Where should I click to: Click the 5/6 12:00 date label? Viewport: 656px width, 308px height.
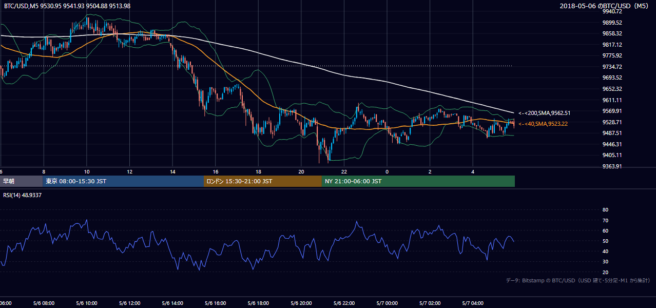(x=130, y=303)
